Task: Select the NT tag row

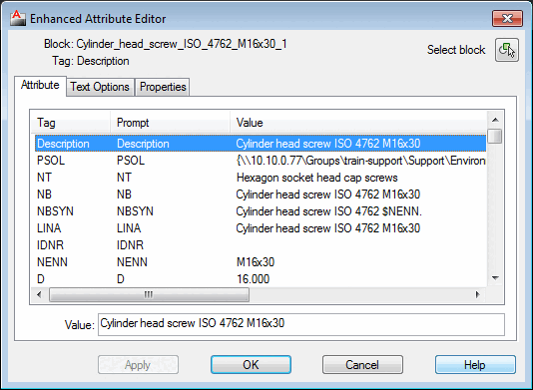Action: [261, 178]
